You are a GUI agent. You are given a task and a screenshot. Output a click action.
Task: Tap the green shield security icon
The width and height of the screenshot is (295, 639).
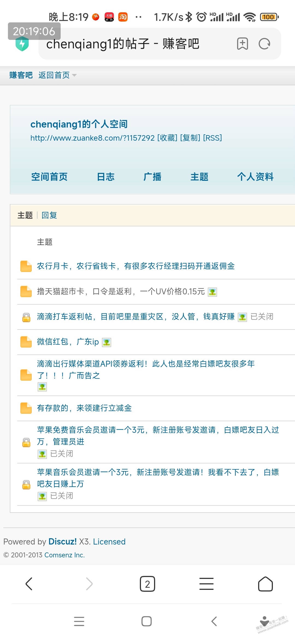click(x=22, y=44)
